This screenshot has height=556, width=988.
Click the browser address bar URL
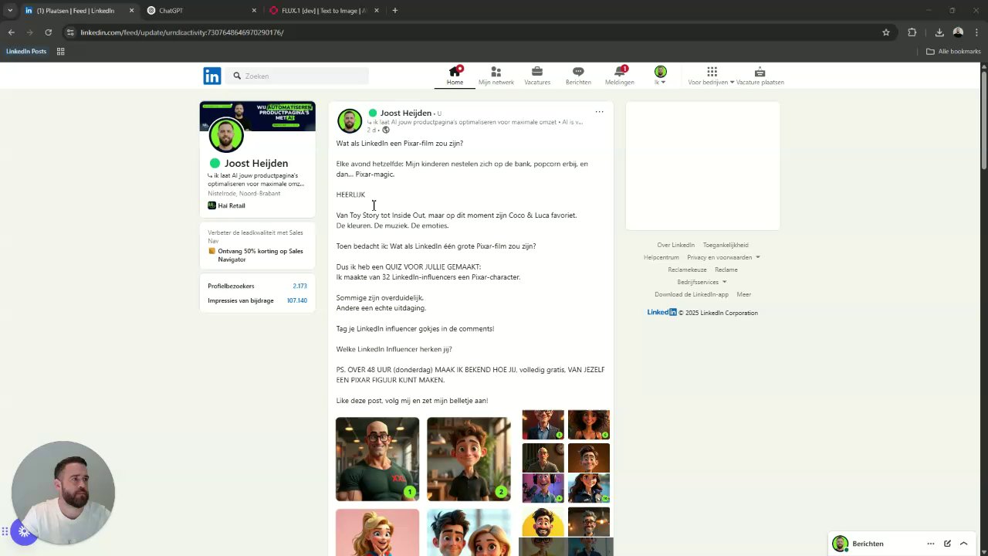[182, 32]
